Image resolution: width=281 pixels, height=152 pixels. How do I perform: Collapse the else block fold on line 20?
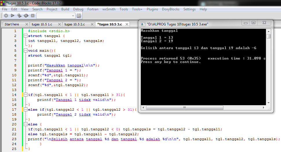(x=25, y=124)
